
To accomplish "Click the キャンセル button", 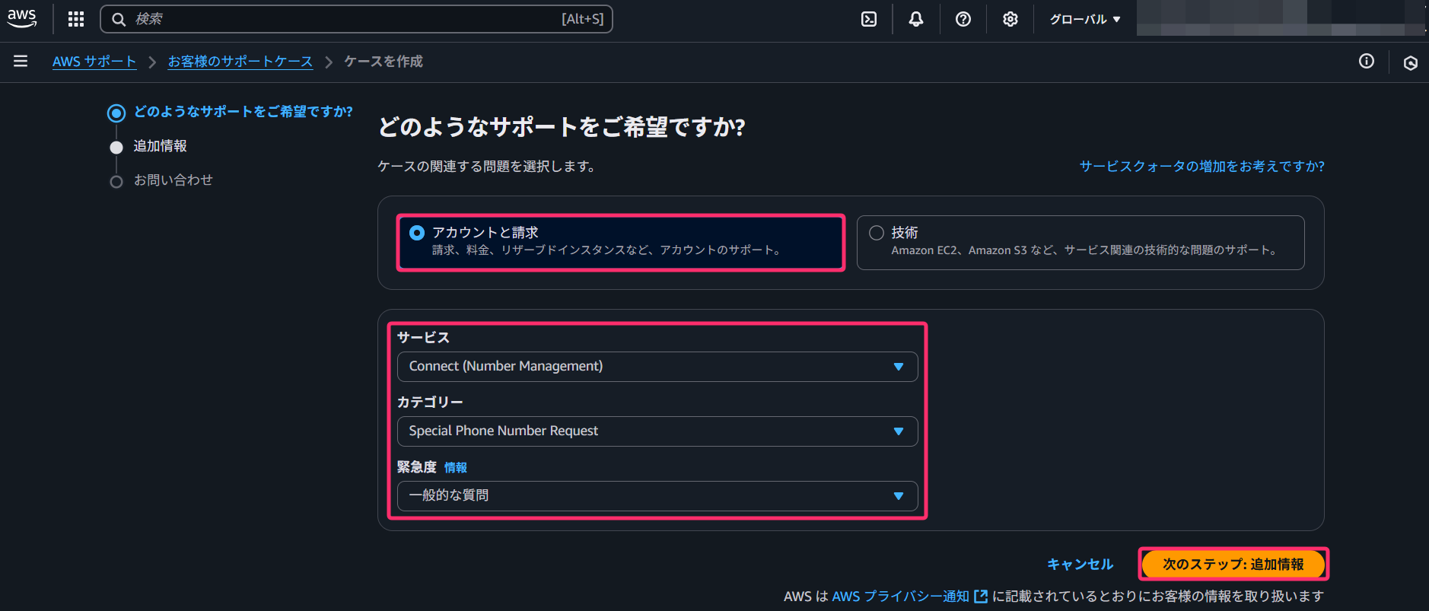I will tap(1080, 564).
